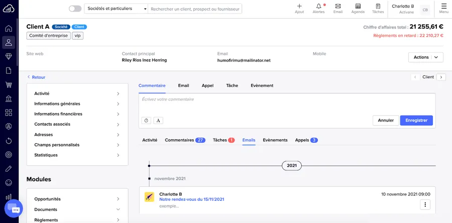The image size is (452, 223).
Task: Open the contacts person icon in sidebar
Action: point(9,42)
